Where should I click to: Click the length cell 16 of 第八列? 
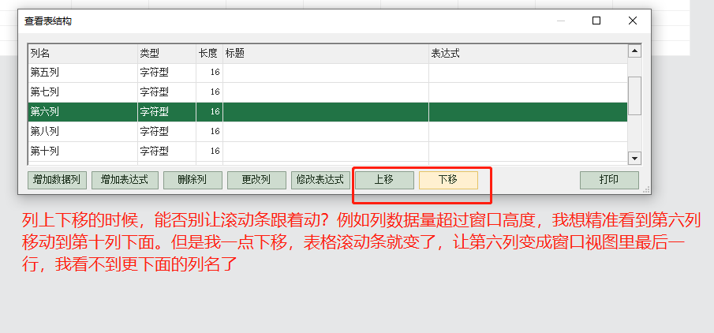click(x=209, y=131)
